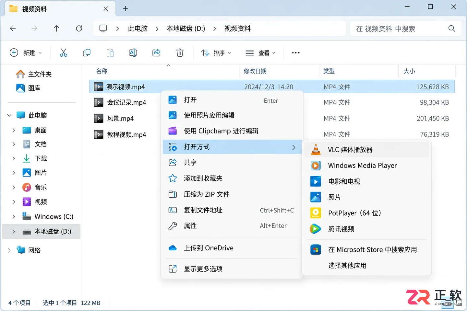This screenshot has height=311, width=467.
Task: Open the 排序 sort dropdown
Action: (x=216, y=53)
